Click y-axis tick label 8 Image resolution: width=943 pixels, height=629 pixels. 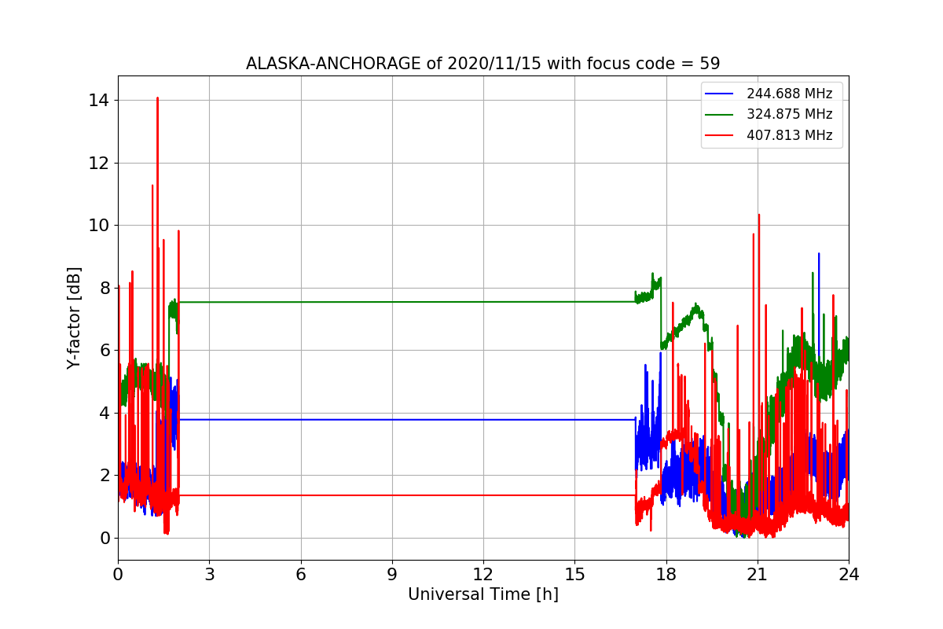click(105, 288)
